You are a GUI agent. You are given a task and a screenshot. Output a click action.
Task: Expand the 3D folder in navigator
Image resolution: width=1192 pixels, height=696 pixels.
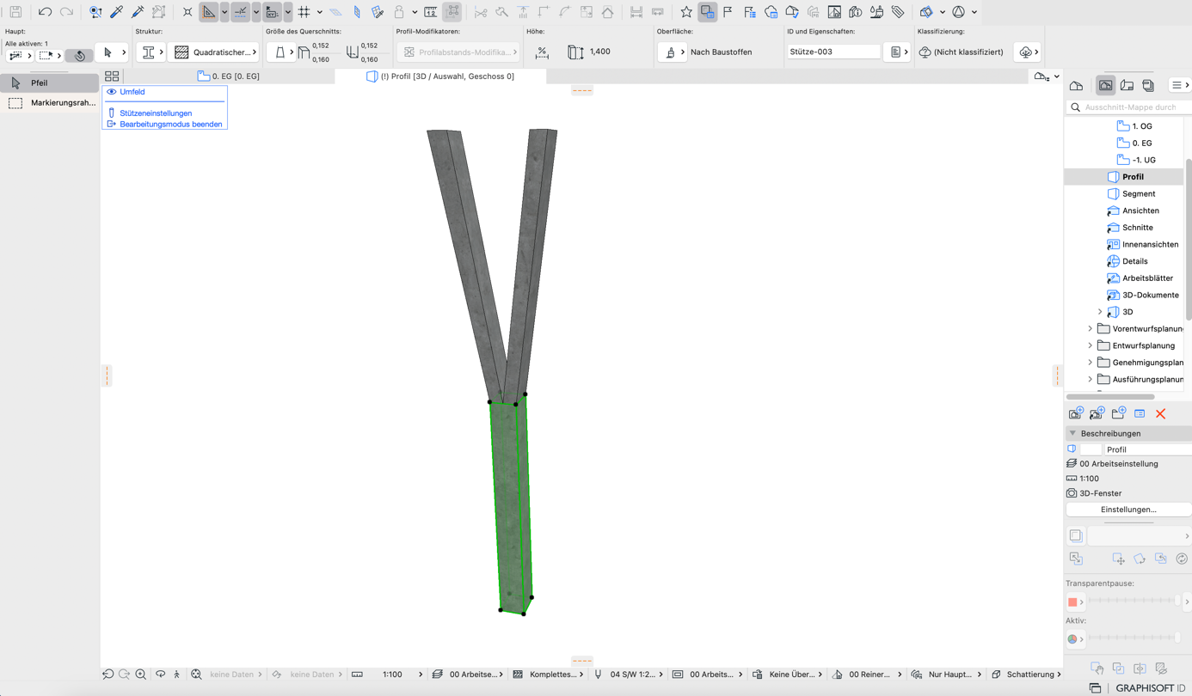click(1100, 312)
